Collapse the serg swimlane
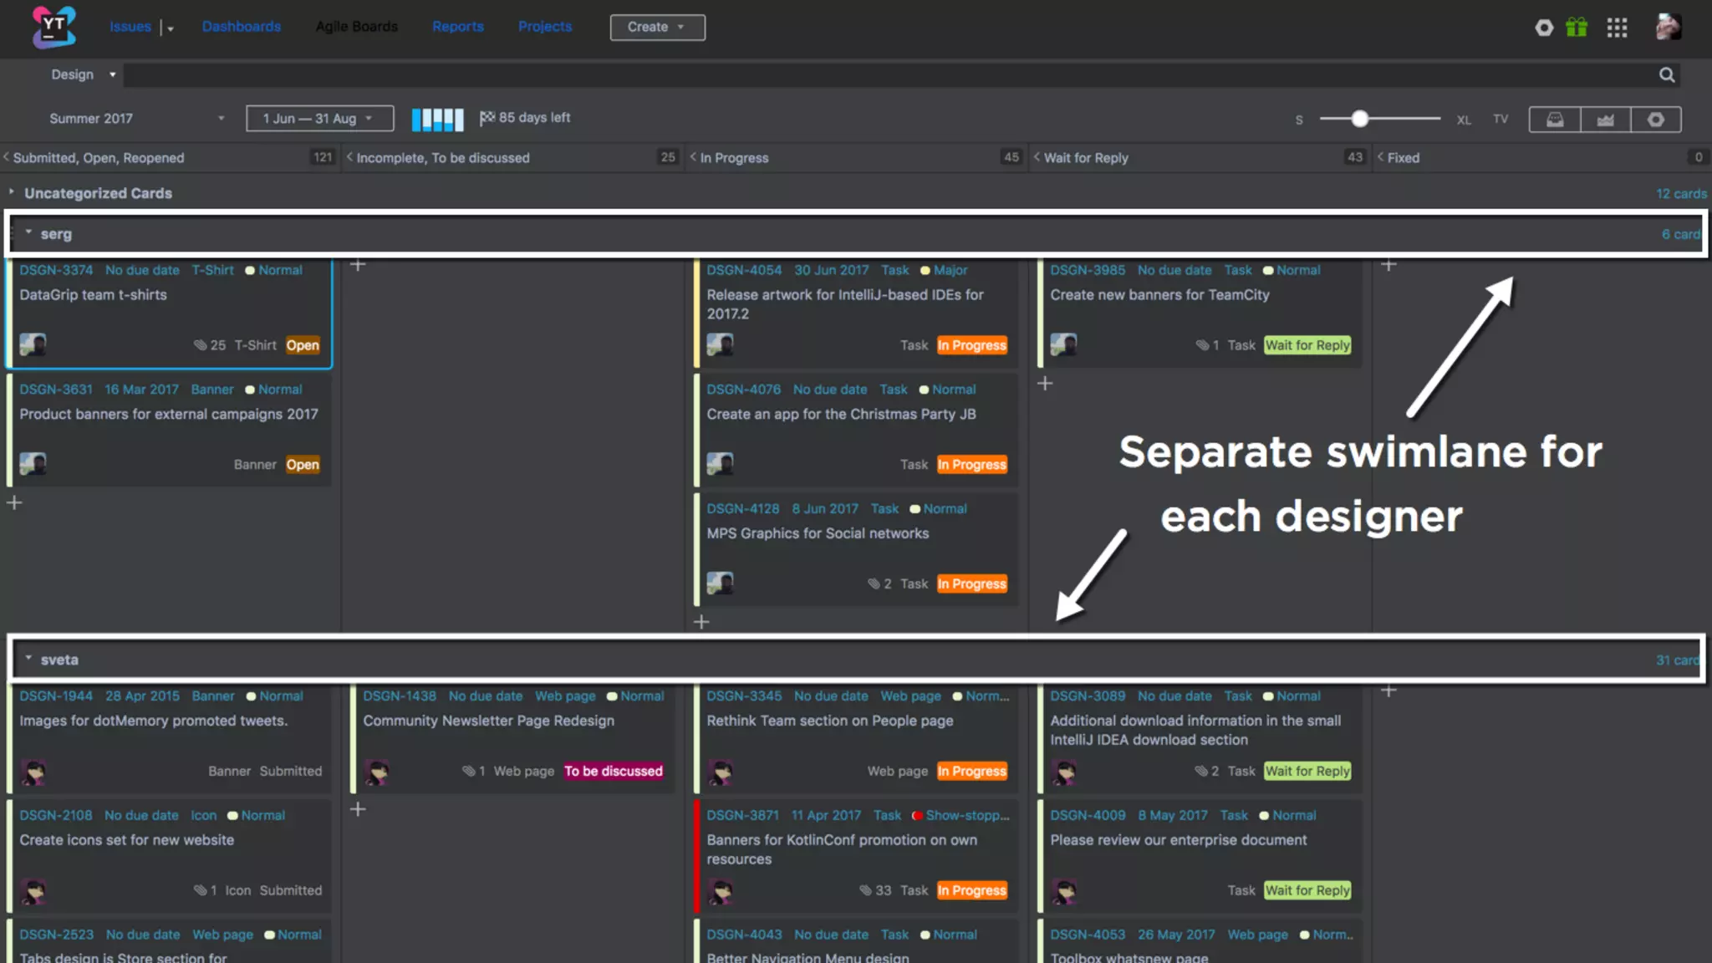1712x963 pixels. coord(28,232)
